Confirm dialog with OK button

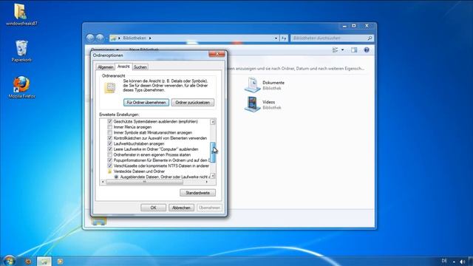point(153,208)
